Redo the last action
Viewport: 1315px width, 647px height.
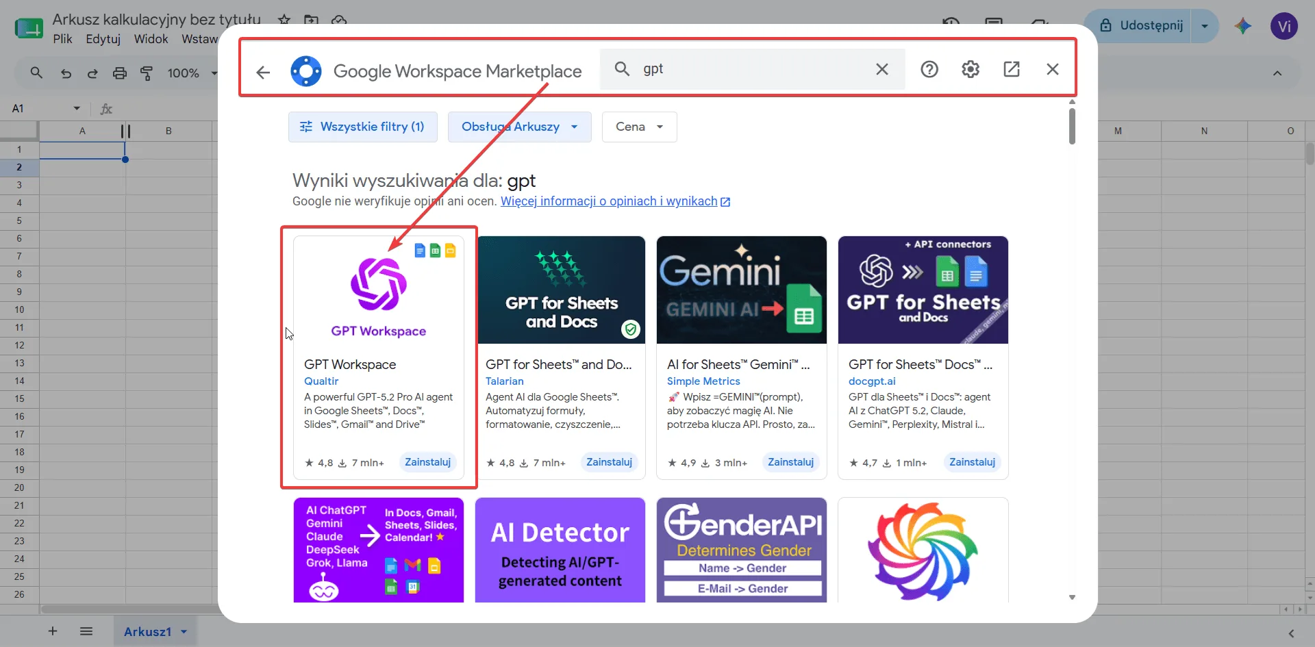coord(92,73)
